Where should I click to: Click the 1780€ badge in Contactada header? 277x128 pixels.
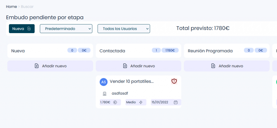click(x=170, y=50)
